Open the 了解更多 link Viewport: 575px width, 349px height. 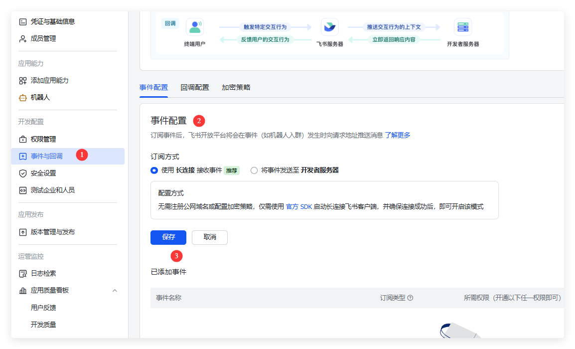pyautogui.click(x=397, y=135)
